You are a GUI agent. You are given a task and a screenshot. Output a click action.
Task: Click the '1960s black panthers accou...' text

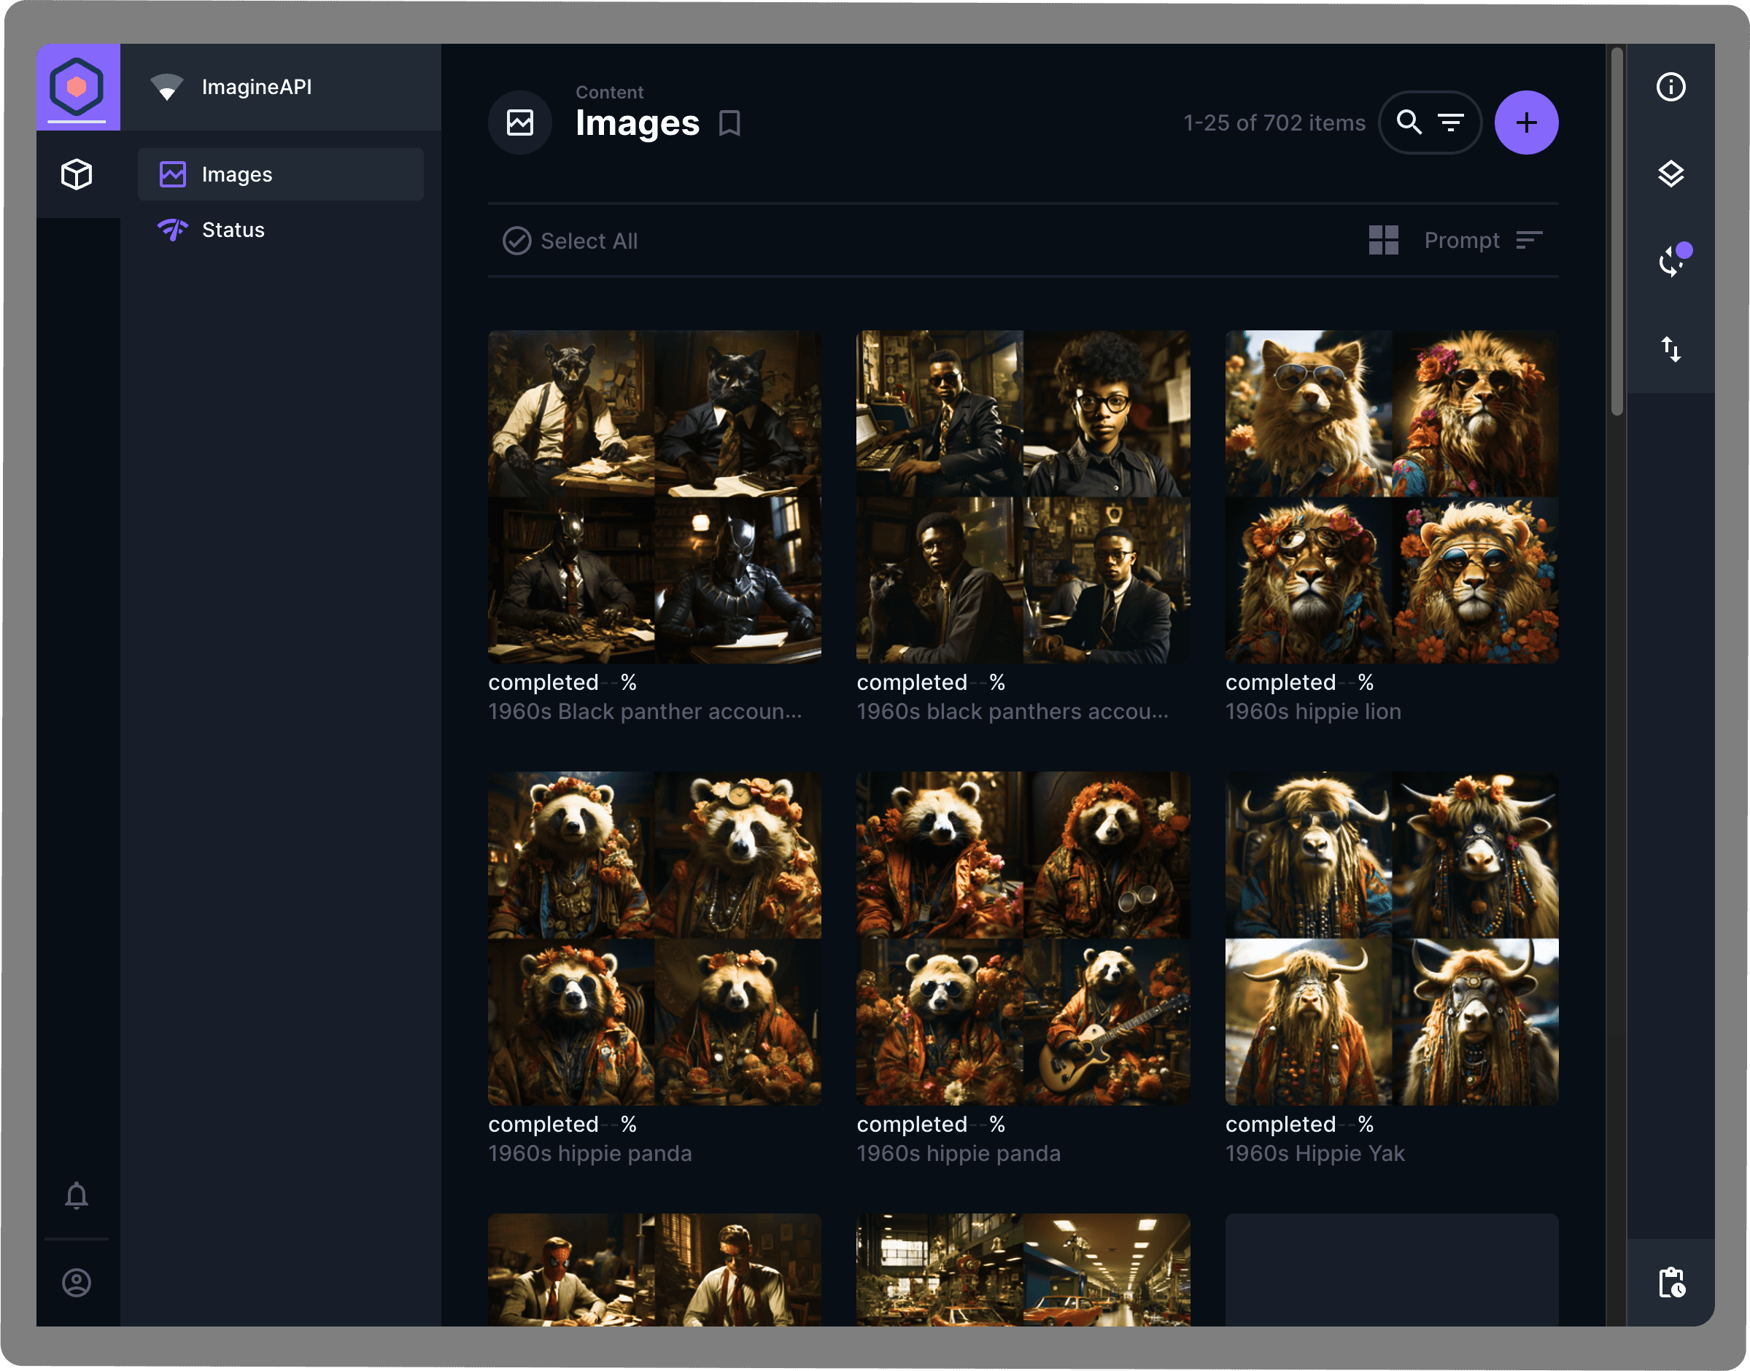1013,711
